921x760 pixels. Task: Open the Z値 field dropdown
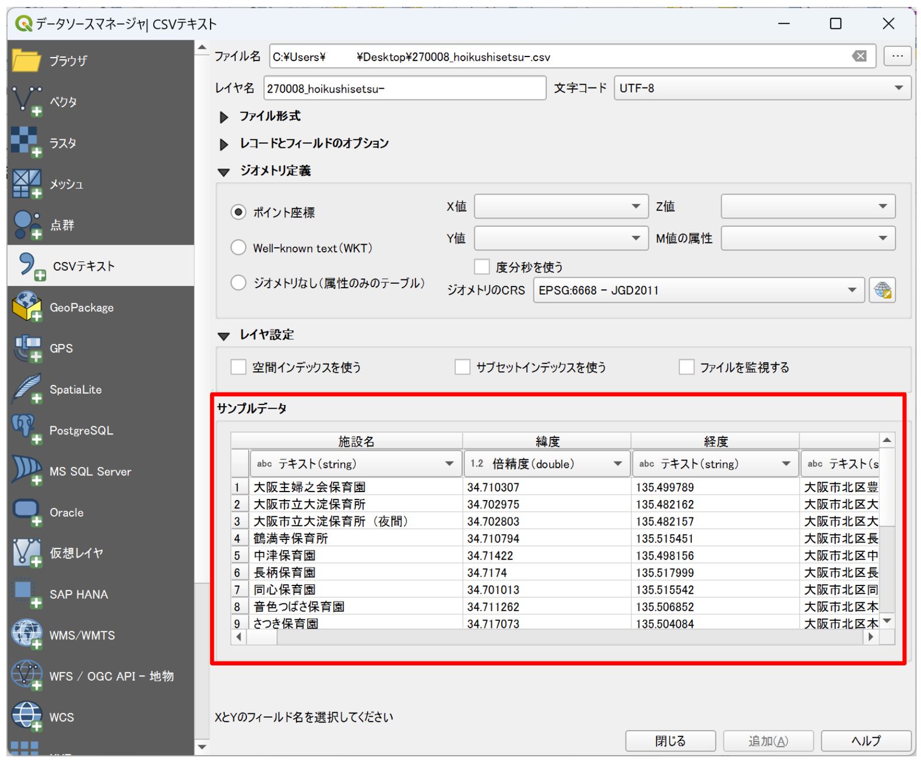pos(808,206)
